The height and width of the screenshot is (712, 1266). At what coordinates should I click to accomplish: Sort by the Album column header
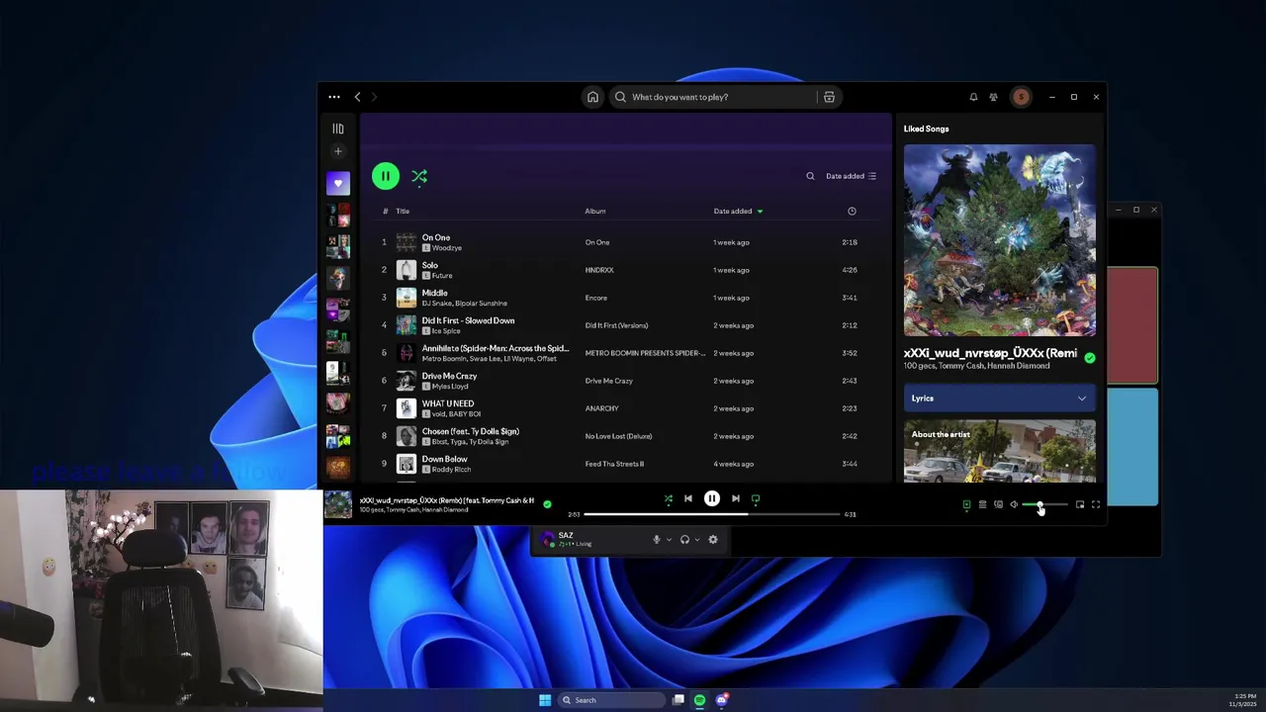point(595,211)
